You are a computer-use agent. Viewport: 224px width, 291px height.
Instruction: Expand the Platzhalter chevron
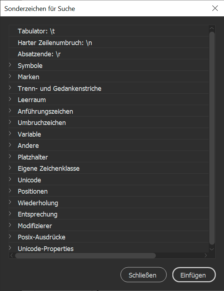click(10, 156)
